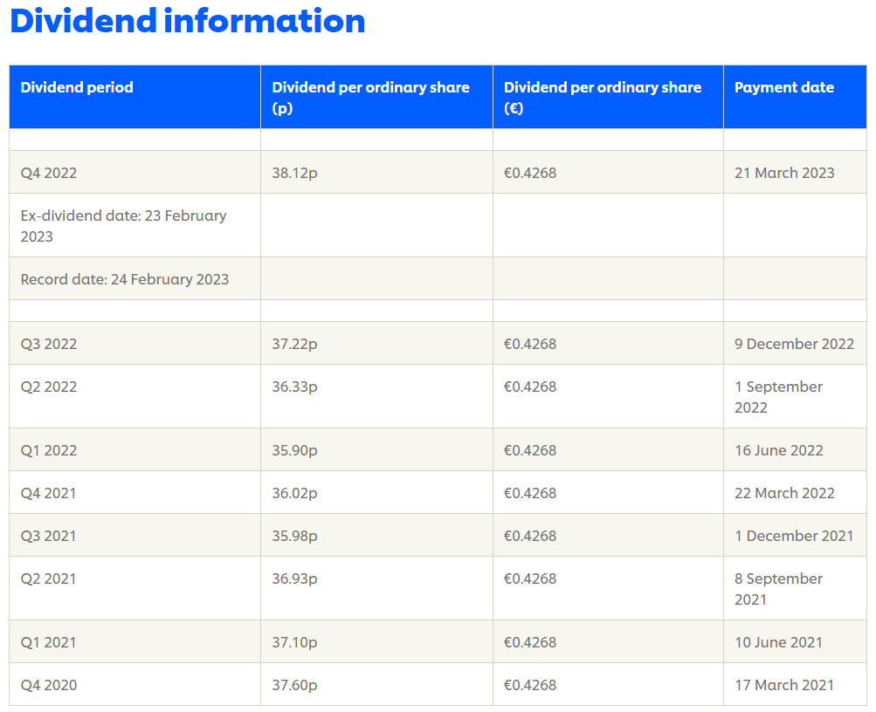This screenshot has width=876, height=712.
Task: Select the 38.12p dividend value
Action: [x=294, y=173]
